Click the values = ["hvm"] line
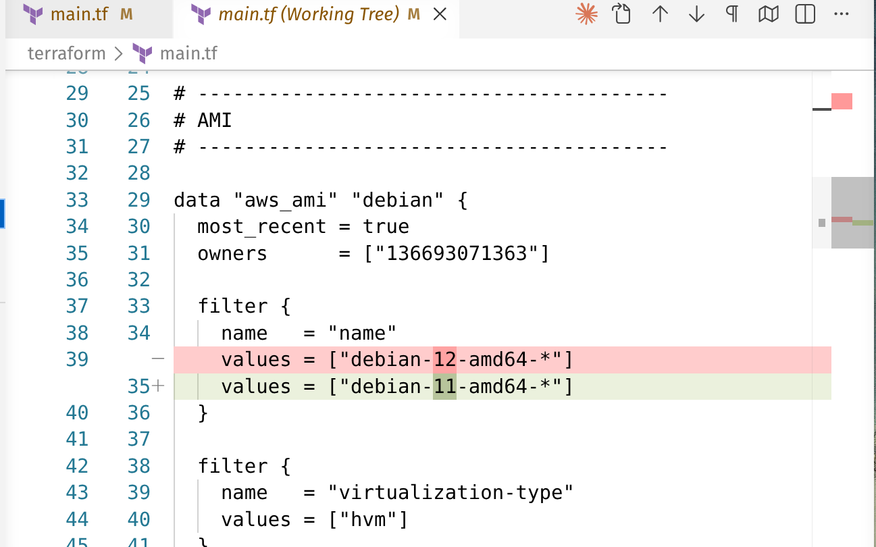This screenshot has height=547, width=876. [x=315, y=519]
